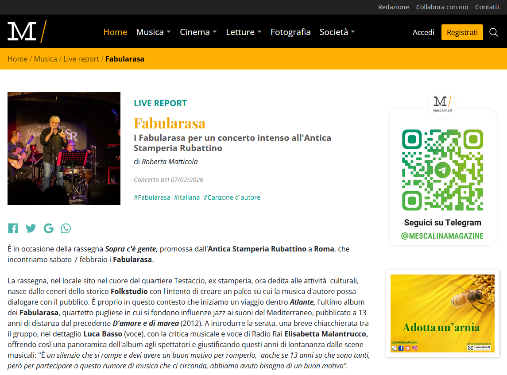Open the #Italiana tag
Viewport: 507px width, 375px height.
tap(187, 197)
